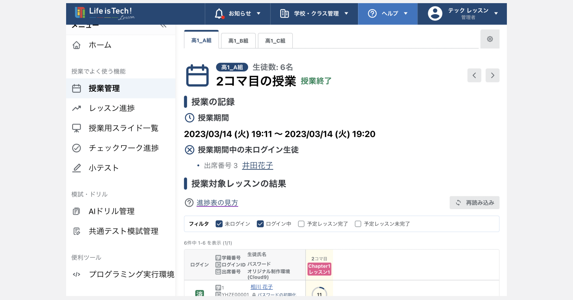Open 共通テスト模試管理 menu item
The image size is (573, 300).
pyautogui.click(x=121, y=231)
